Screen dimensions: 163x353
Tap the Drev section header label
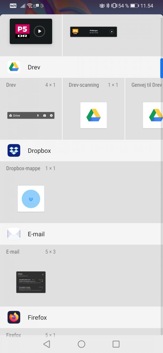pos(34,67)
